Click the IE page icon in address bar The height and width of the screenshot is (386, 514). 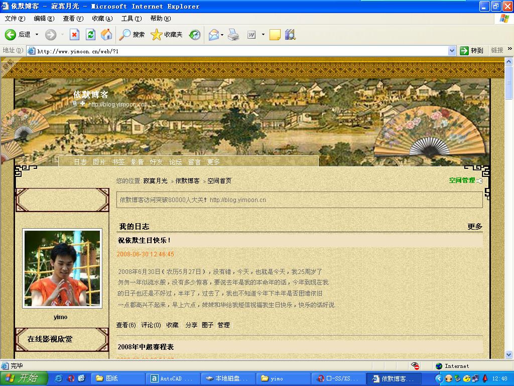(x=32, y=51)
